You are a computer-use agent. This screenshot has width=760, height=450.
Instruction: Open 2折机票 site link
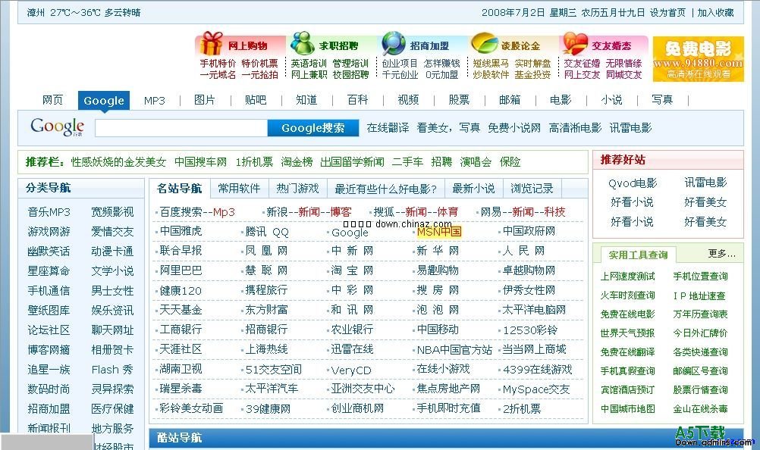click(x=522, y=409)
